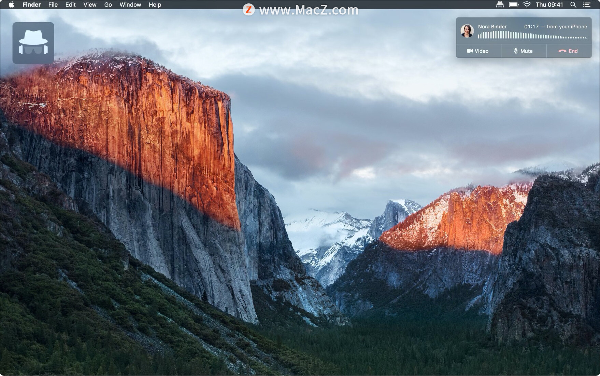The width and height of the screenshot is (600, 376).
Task: Open the Apple menu
Action: tap(11, 4)
